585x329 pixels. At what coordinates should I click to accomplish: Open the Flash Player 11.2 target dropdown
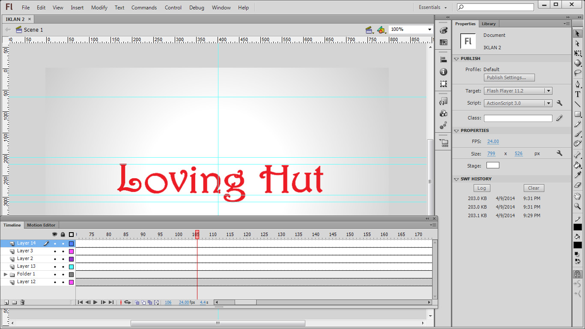click(x=518, y=91)
